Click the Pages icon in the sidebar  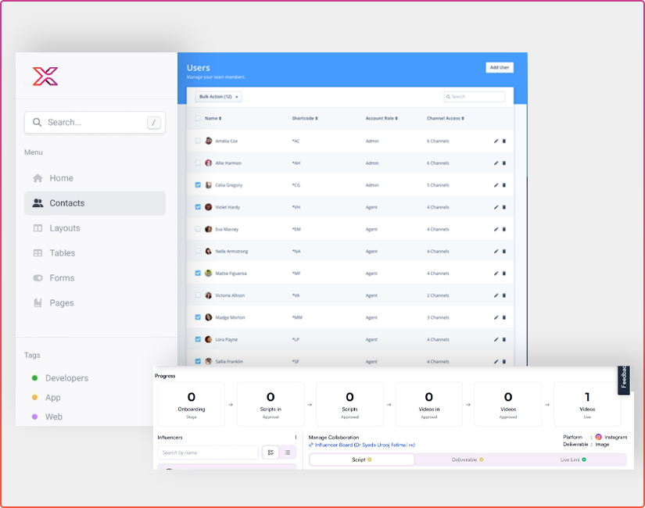point(38,303)
